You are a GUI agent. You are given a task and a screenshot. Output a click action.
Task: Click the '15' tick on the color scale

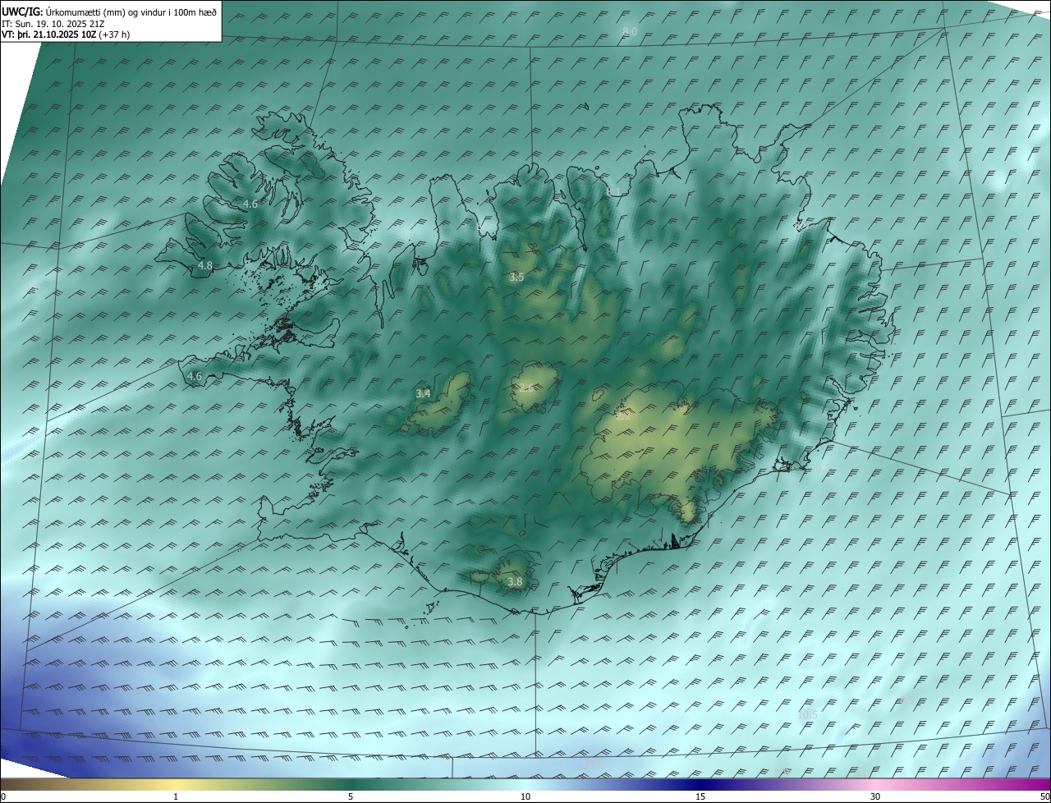click(x=700, y=796)
